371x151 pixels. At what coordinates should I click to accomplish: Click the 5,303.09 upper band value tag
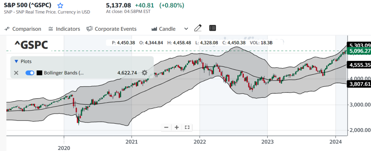359,45
